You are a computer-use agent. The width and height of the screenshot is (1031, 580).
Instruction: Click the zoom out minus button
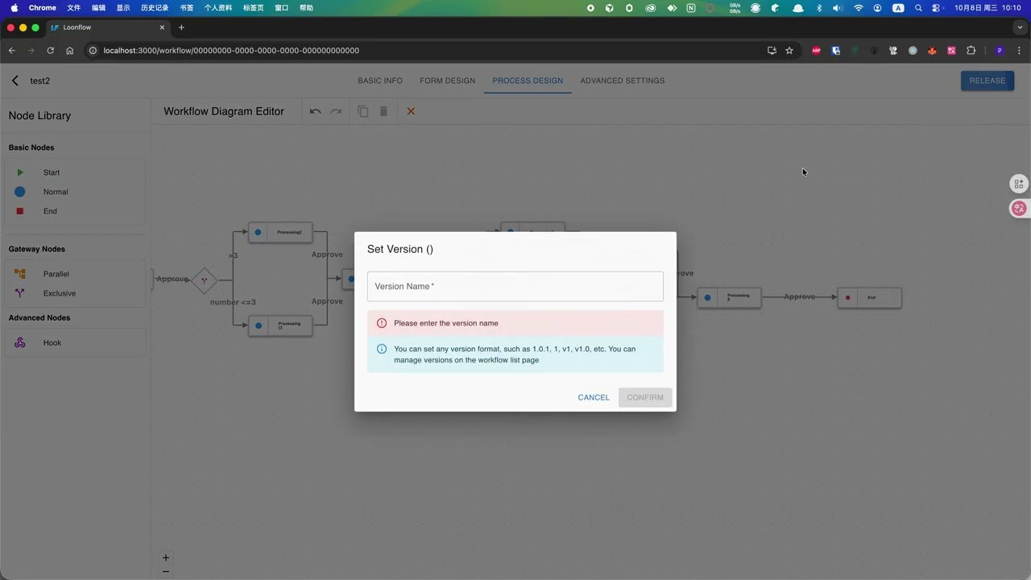point(166,572)
